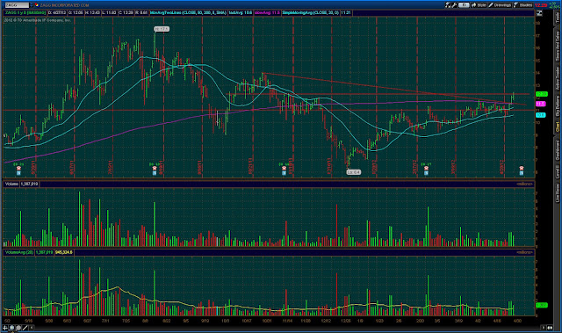
Task: Open the Drawings menu
Action: coord(500,5)
